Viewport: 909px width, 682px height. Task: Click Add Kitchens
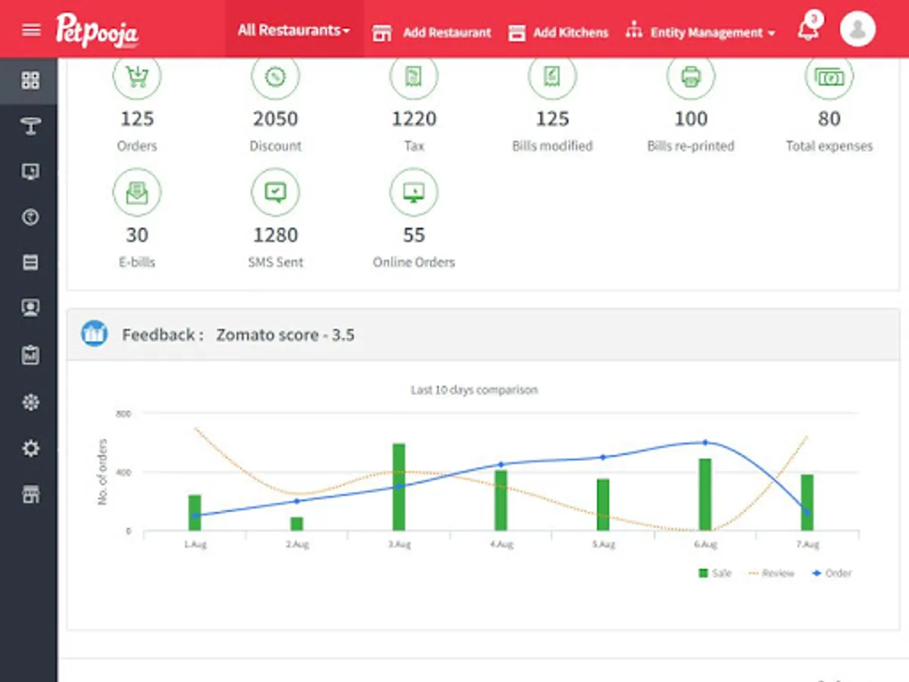tap(558, 33)
